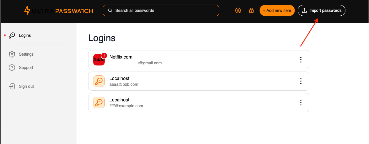Click the orange lock vault icon
Screen dimensions: 369x144
[x=251, y=10]
